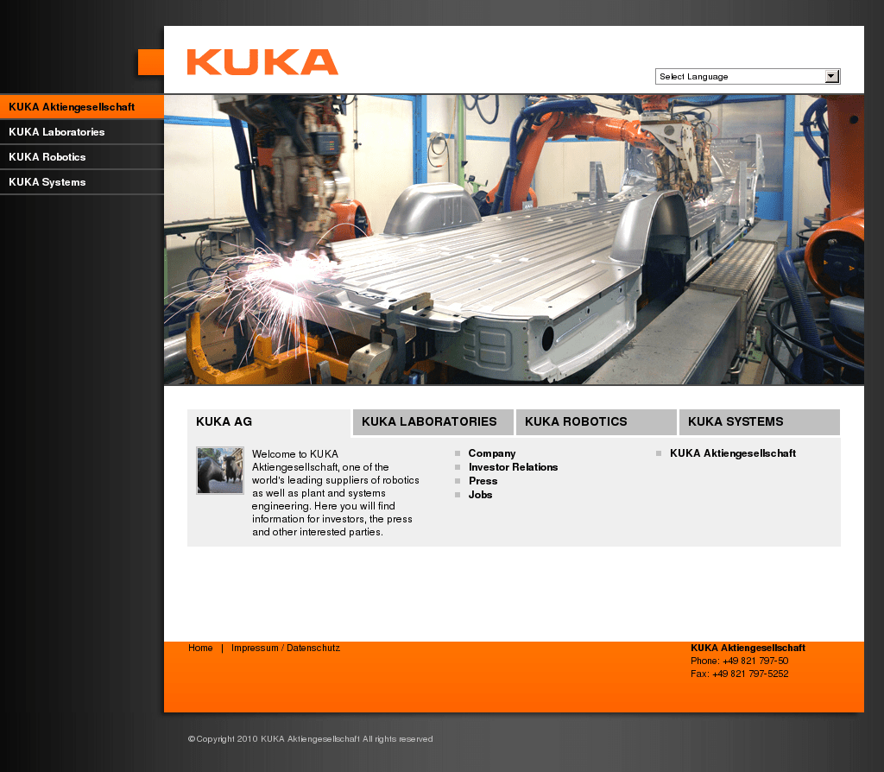Click the KUKA logo in the header
884x772 pixels.
(262, 62)
